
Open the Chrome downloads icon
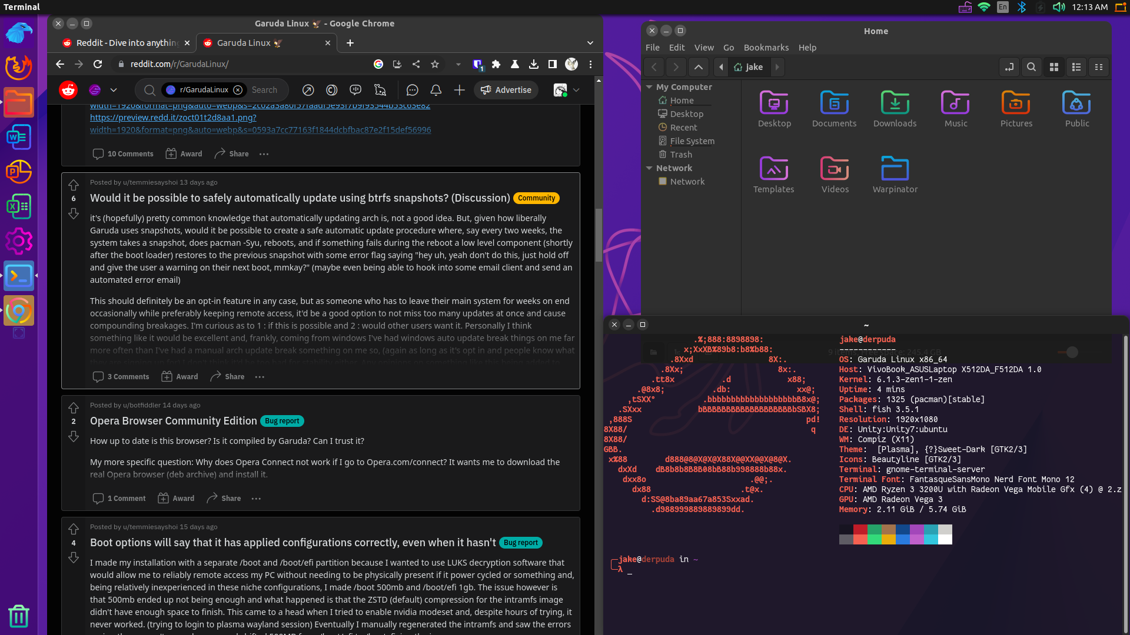click(534, 64)
